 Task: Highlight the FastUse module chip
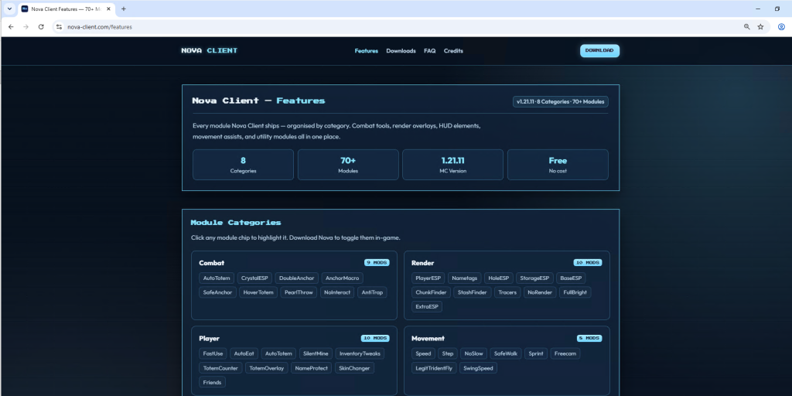213,353
